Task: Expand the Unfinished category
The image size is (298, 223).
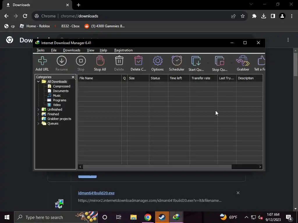Action: pos(38,109)
